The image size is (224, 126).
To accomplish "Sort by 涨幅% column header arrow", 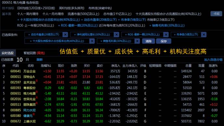I will (x=46, y=66).
